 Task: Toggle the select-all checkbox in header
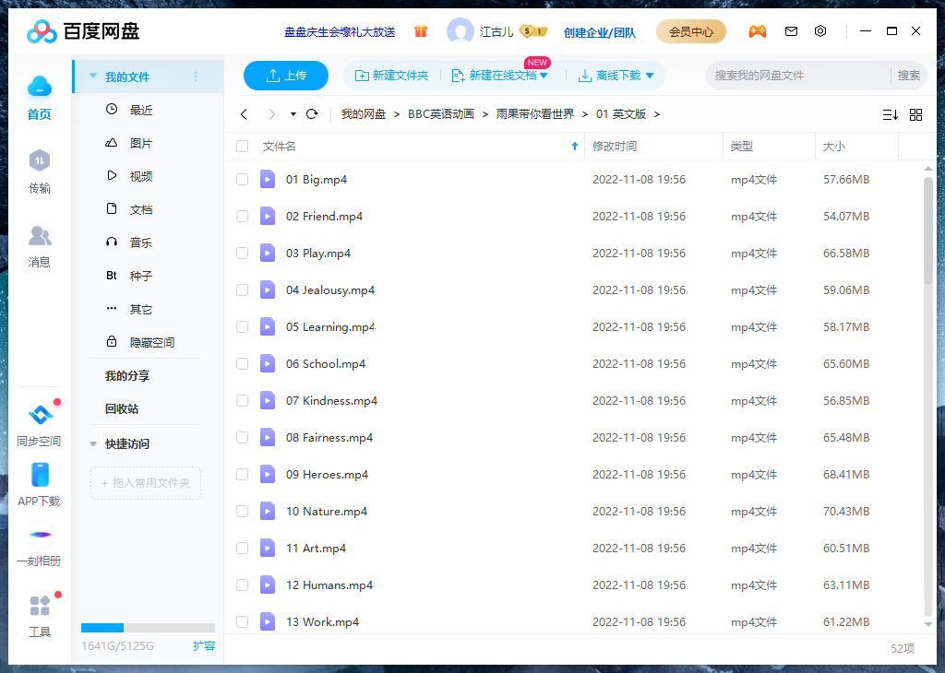[x=243, y=147]
